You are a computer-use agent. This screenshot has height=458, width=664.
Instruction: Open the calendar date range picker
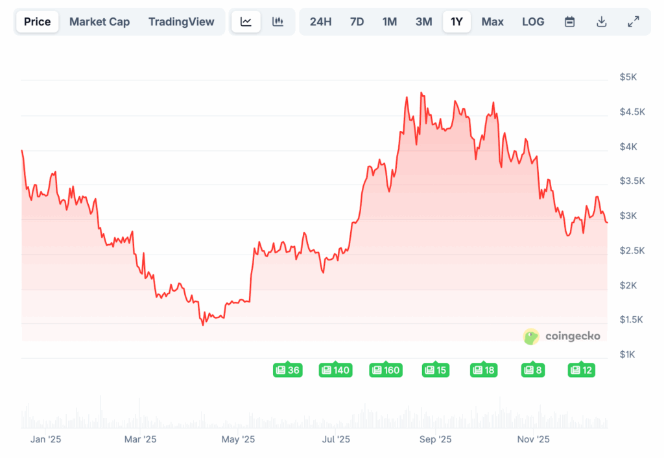[x=569, y=21]
